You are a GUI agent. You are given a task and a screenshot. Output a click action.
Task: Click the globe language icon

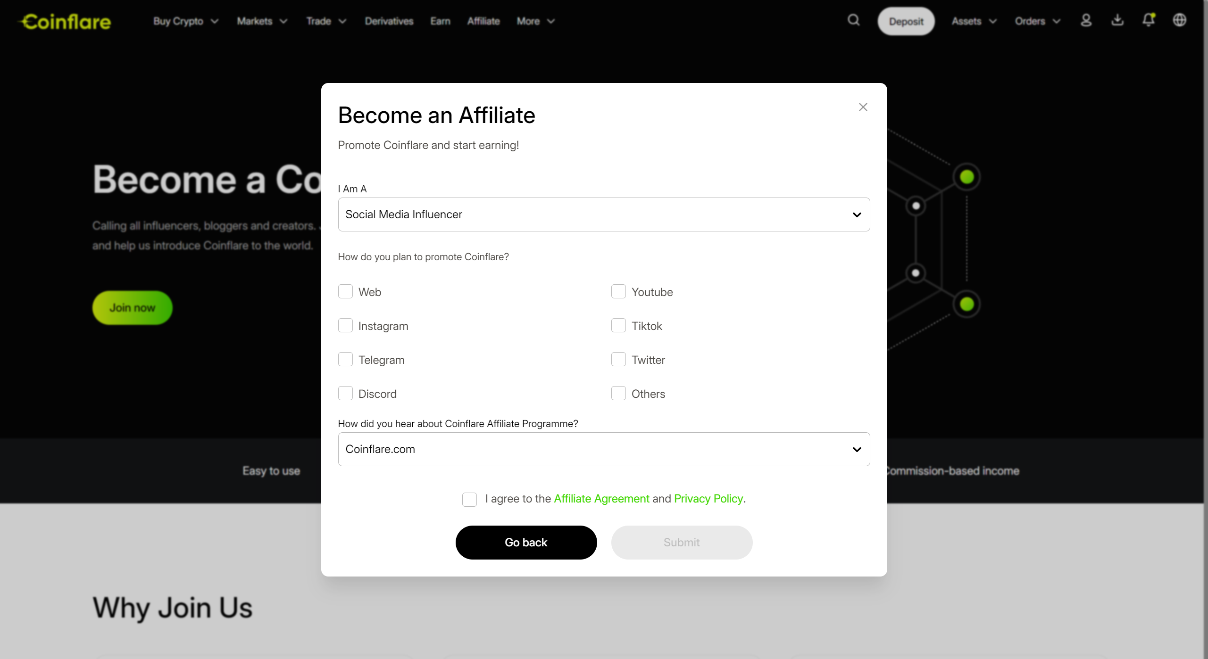tap(1179, 20)
